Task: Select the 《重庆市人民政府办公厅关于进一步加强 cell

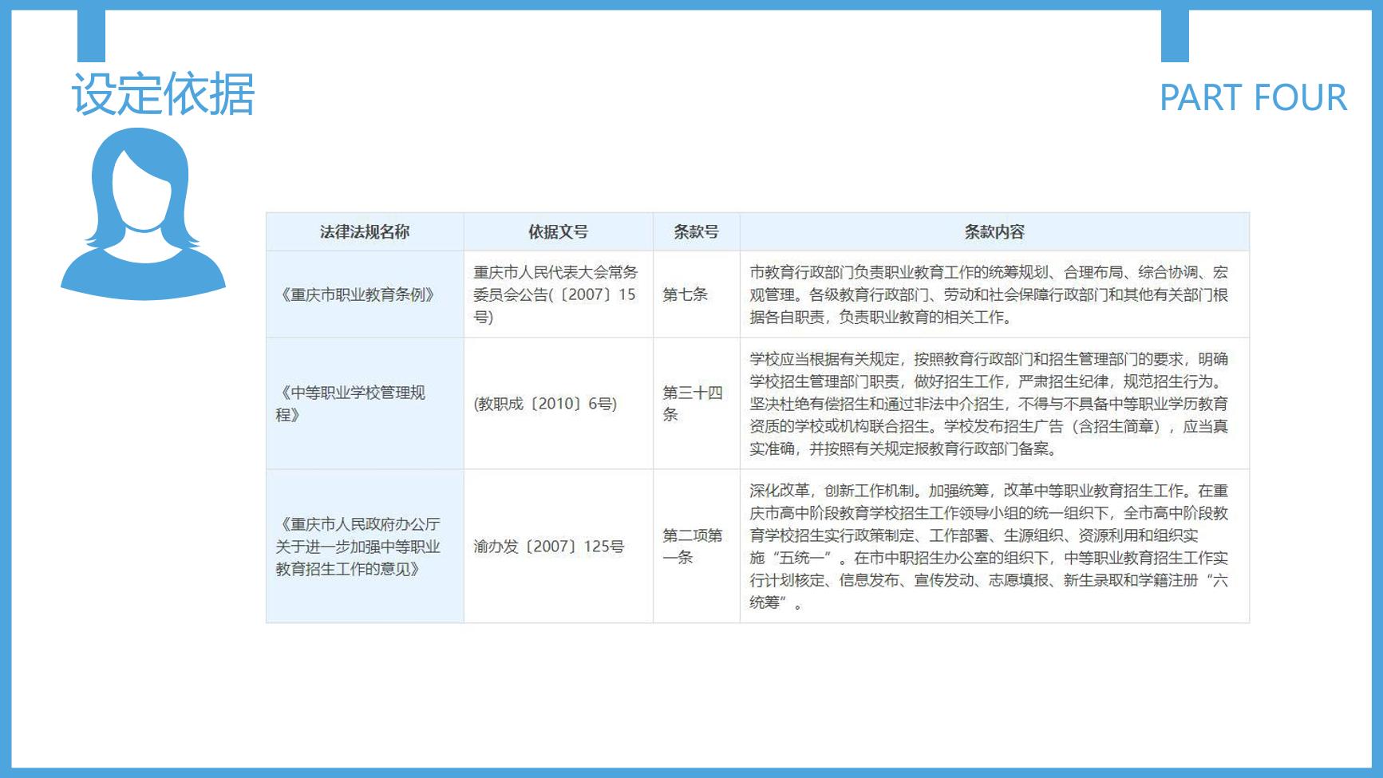Action: pyautogui.click(x=365, y=547)
